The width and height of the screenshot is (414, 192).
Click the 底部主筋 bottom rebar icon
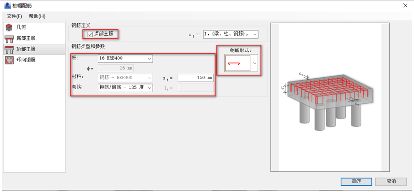(9, 39)
